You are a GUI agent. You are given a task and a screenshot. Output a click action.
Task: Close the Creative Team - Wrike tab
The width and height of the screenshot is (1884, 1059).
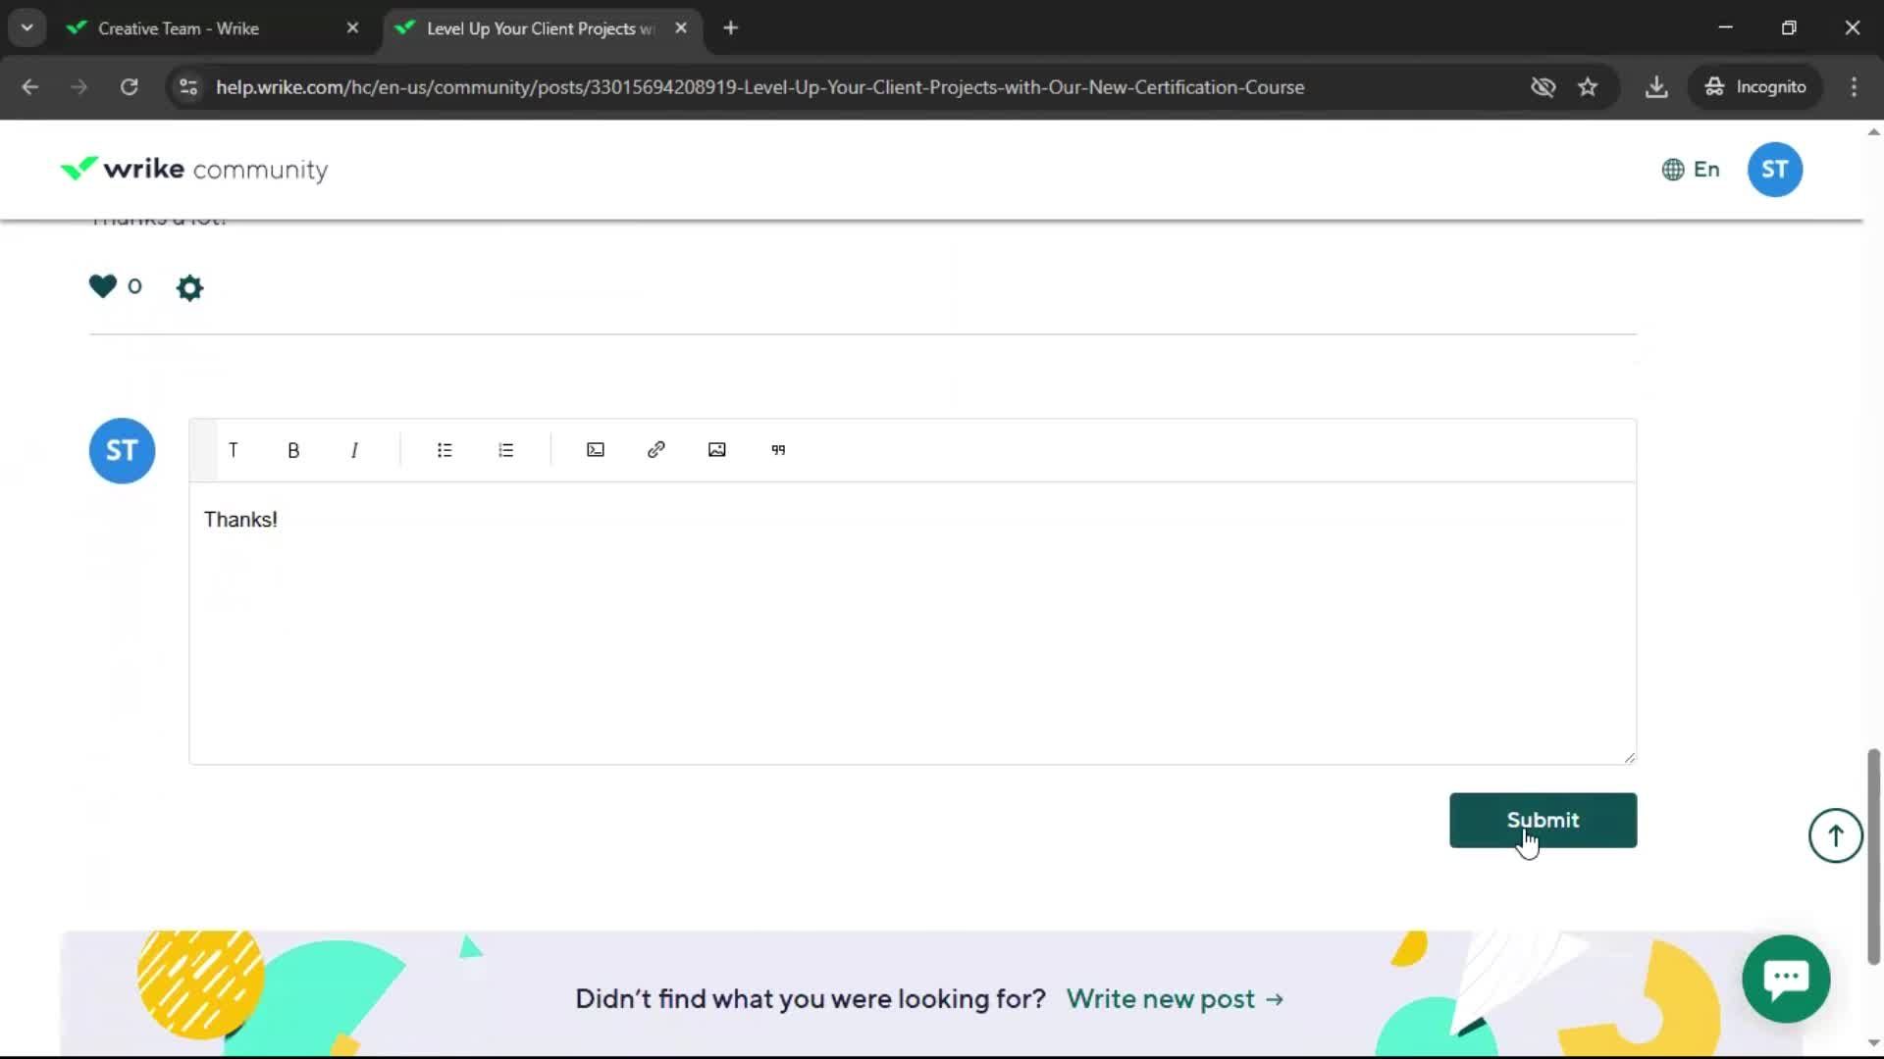tap(352, 28)
